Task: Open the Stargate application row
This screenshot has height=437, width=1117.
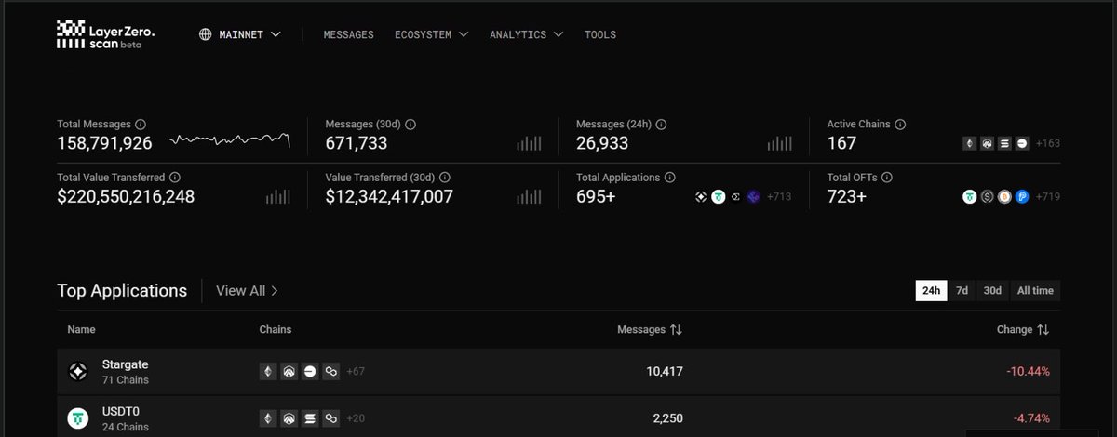Action: (x=558, y=371)
